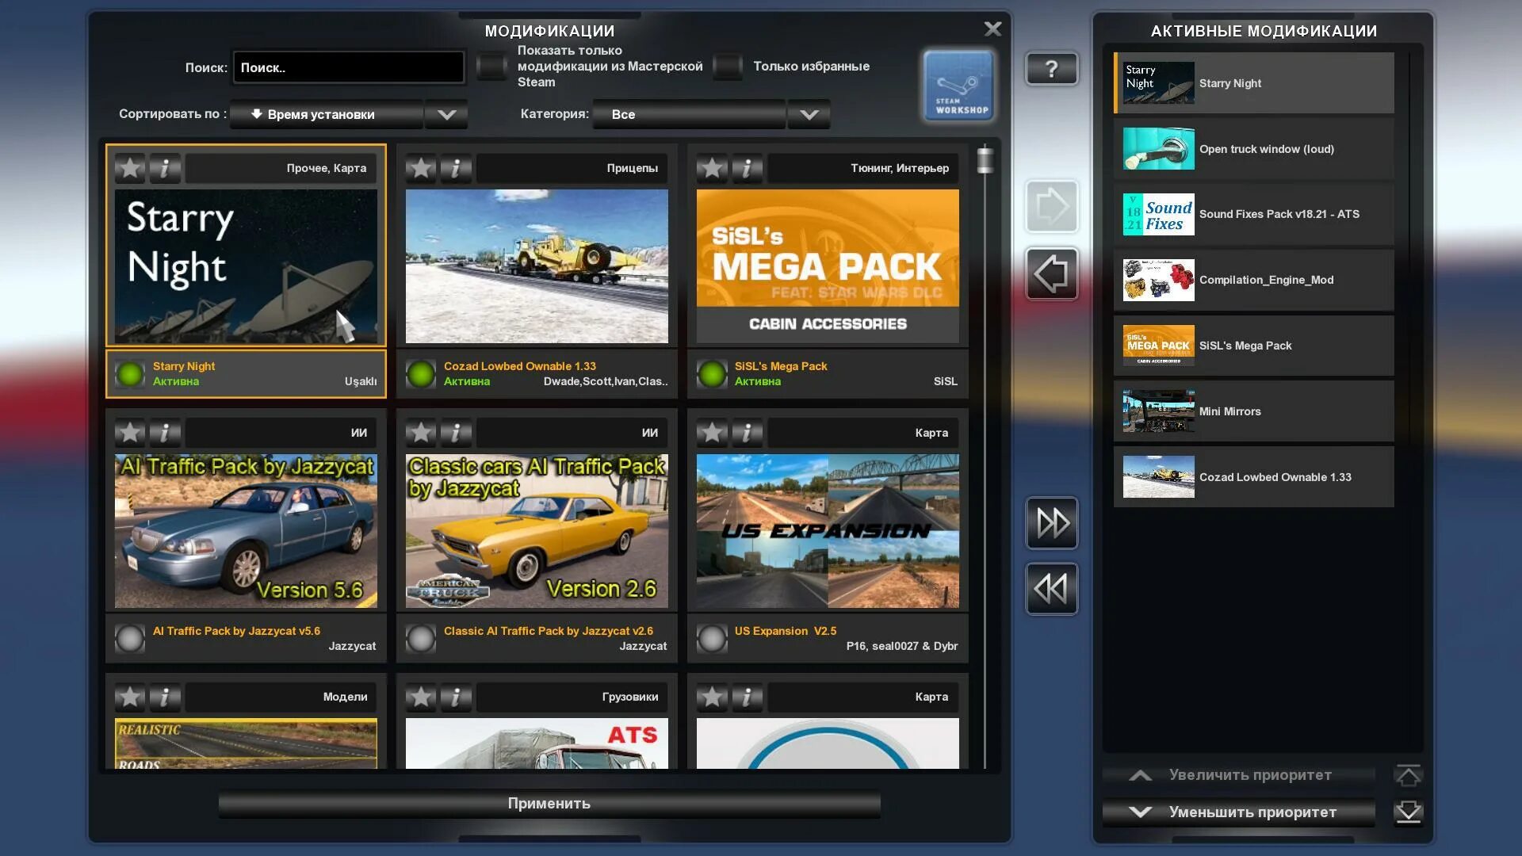Move mod to top priority icon

pos(1408,775)
